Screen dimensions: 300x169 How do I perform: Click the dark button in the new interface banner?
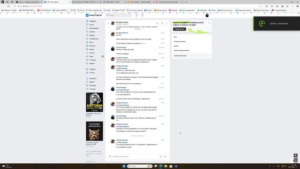tap(180, 29)
